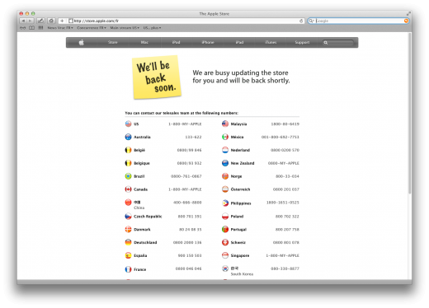The height and width of the screenshot is (308, 429).
Task: Open the News Vrac FR bookmarks folder
Action: 60,28
